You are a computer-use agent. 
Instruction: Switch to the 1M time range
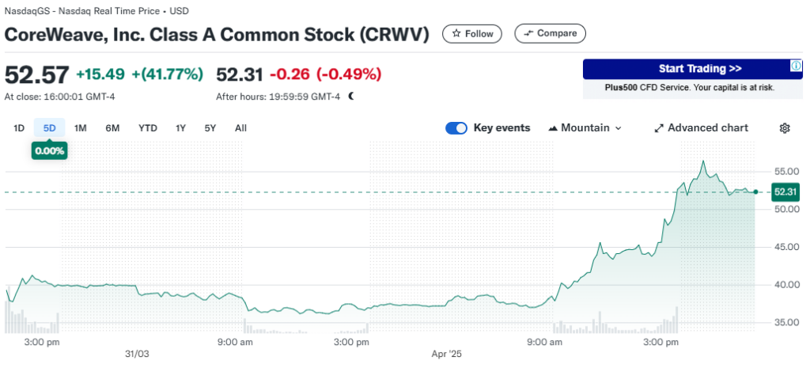coord(80,128)
